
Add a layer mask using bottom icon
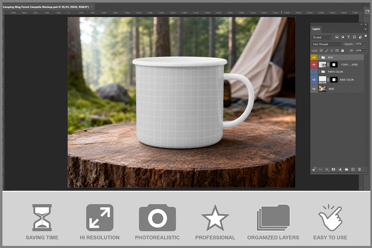tap(333, 169)
